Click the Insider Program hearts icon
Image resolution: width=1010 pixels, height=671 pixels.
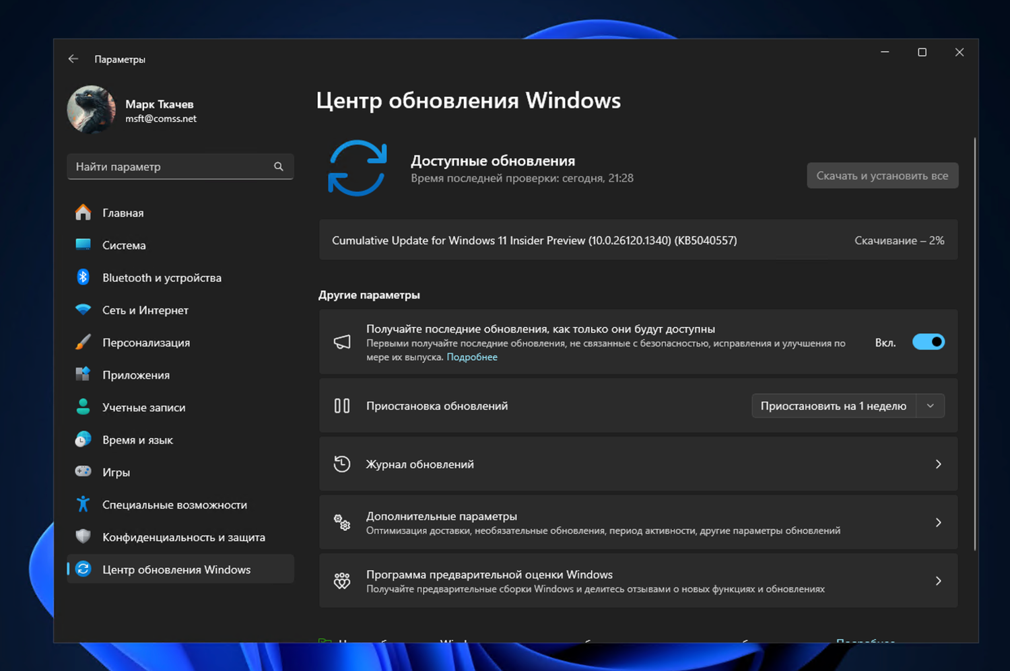(342, 581)
